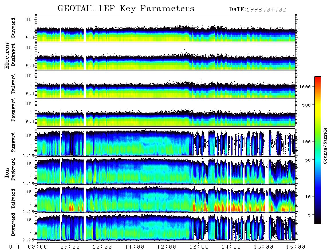Viewport: 327px width, 252px height.
Task: Select the Electron Sunward axis label
Action: (13, 28)
